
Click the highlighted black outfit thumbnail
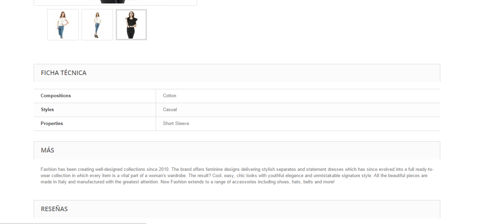pyautogui.click(x=131, y=25)
